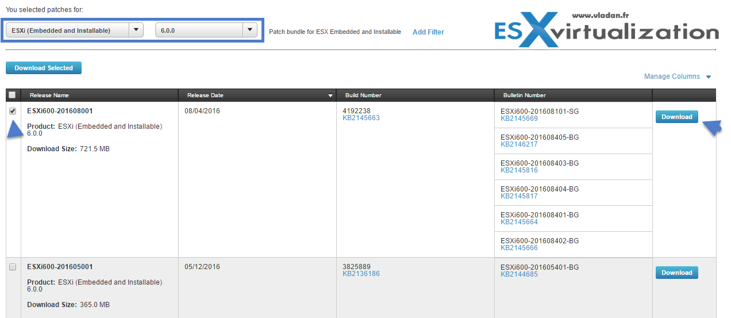The image size is (731, 318).
Task: Click the Add Filter link
Action: tap(428, 32)
